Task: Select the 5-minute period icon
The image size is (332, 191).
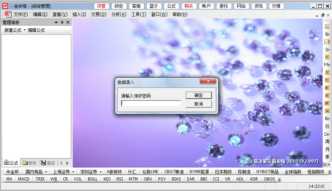Action: pyautogui.click(x=327, y=80)
